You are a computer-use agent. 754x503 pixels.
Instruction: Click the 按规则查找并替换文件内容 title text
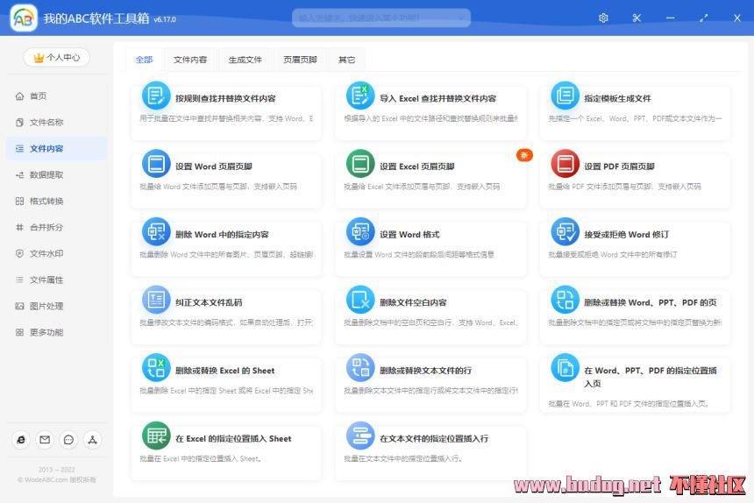(x=225, y=98)
